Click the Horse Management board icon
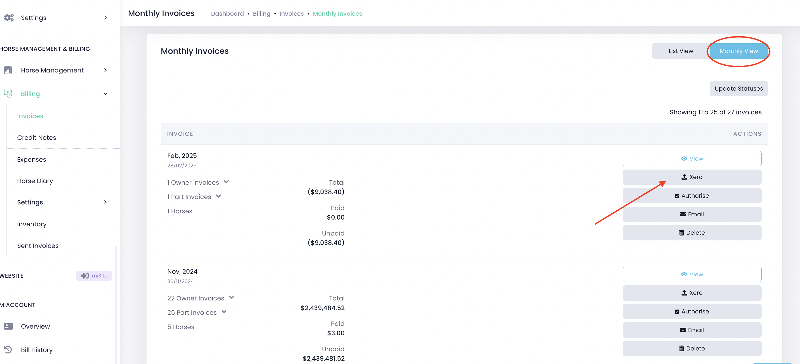Screen dimensions: 800x364 (8, 70)
